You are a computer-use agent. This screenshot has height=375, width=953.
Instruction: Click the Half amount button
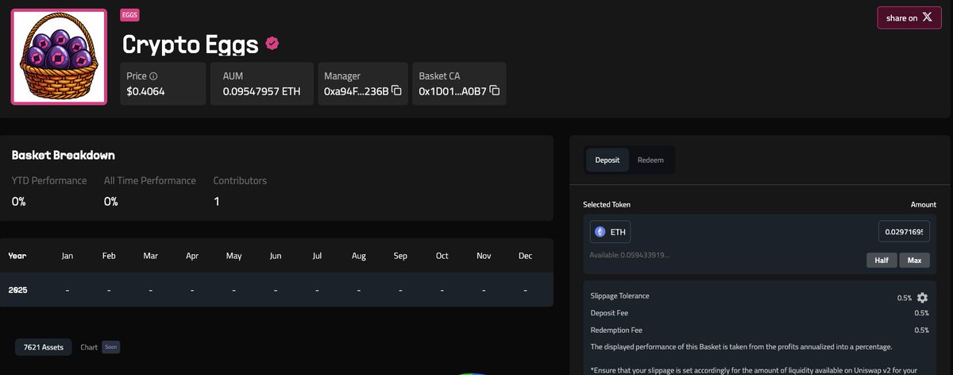coord(882,261)
